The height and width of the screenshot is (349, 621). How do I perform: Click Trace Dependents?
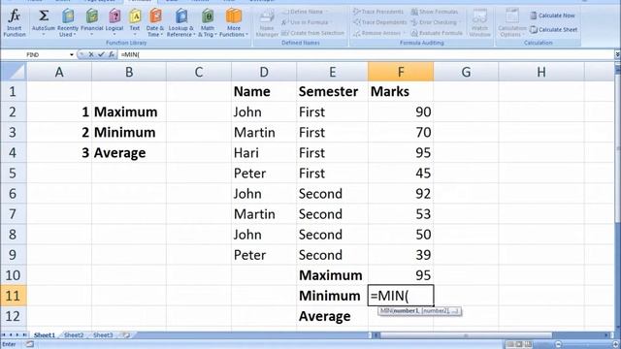point(379,22)
